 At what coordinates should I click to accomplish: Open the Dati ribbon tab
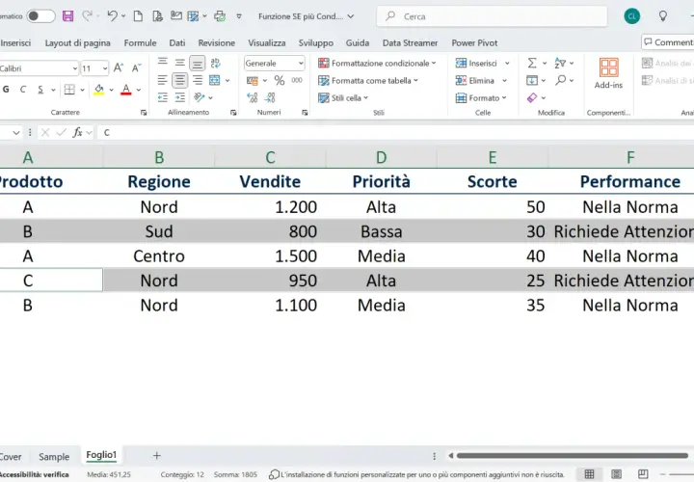(177, 43)
